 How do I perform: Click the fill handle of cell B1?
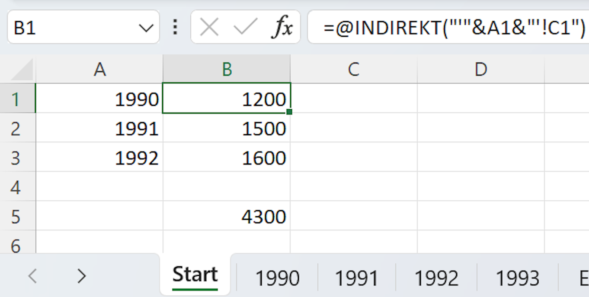point(289,112)
